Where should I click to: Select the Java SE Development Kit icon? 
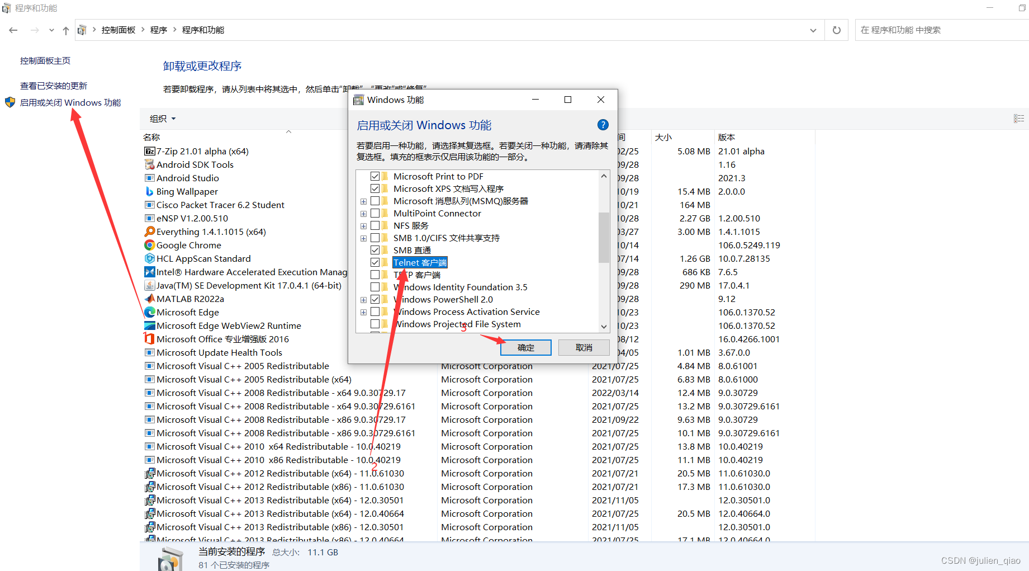pos(149,285)
